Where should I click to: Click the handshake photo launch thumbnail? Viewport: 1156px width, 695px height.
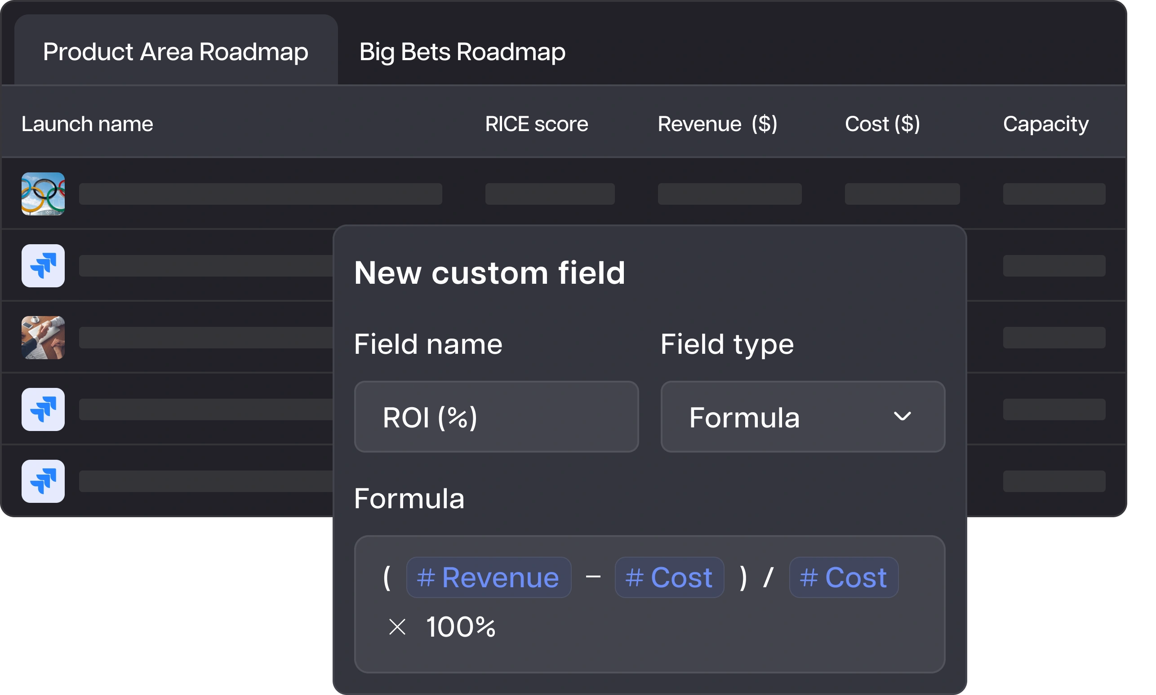coord(43,338)
